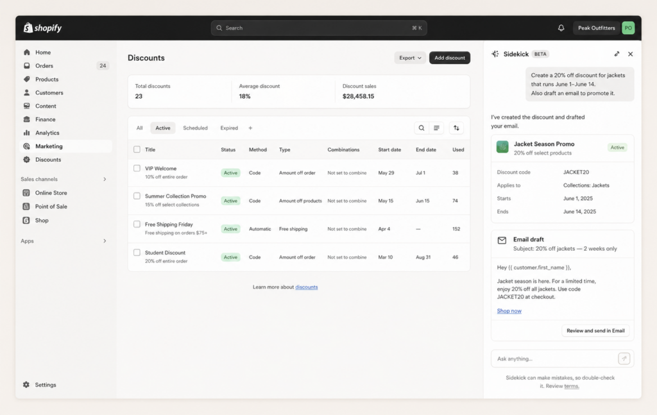Toggle the select-all checkbox in table header
657x415 pixels.
137,149
